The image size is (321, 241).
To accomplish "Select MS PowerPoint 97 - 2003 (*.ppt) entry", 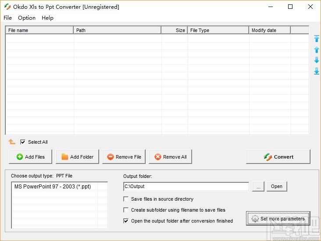I will (53, 187).
